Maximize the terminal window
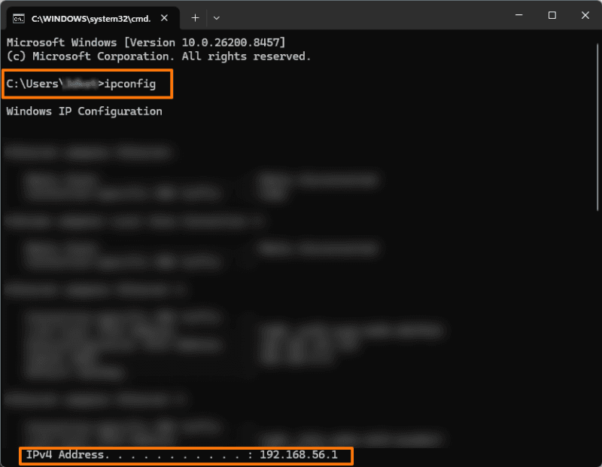 (552, 15)
